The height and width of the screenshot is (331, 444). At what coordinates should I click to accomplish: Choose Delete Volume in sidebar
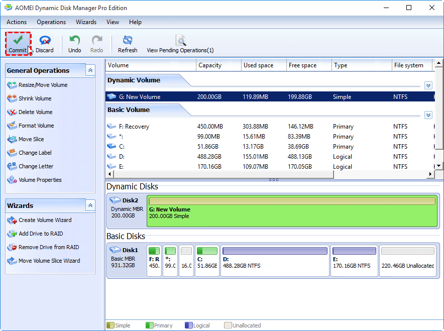click(x=35, y=112)
